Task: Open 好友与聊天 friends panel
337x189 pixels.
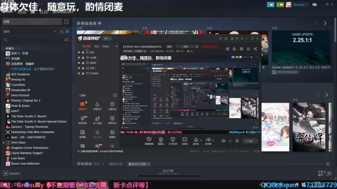Action: [x=324, y=173]
